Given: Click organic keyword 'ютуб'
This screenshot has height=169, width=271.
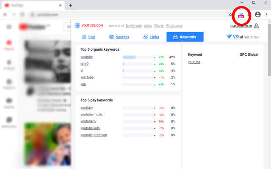Looking at the screenshot, I should [x=84, y=64].
